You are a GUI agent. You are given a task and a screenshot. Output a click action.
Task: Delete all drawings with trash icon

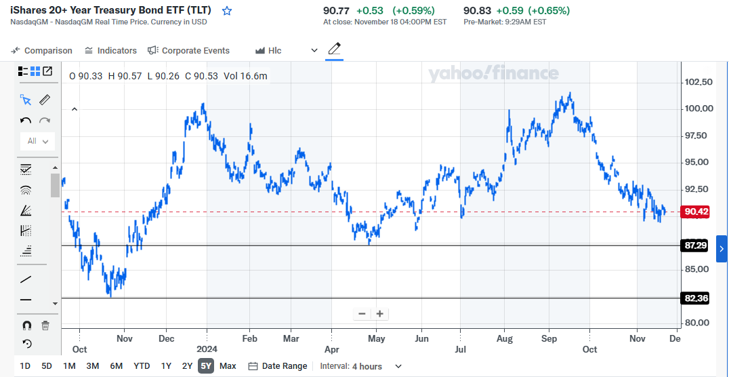[x=45, y=325]
